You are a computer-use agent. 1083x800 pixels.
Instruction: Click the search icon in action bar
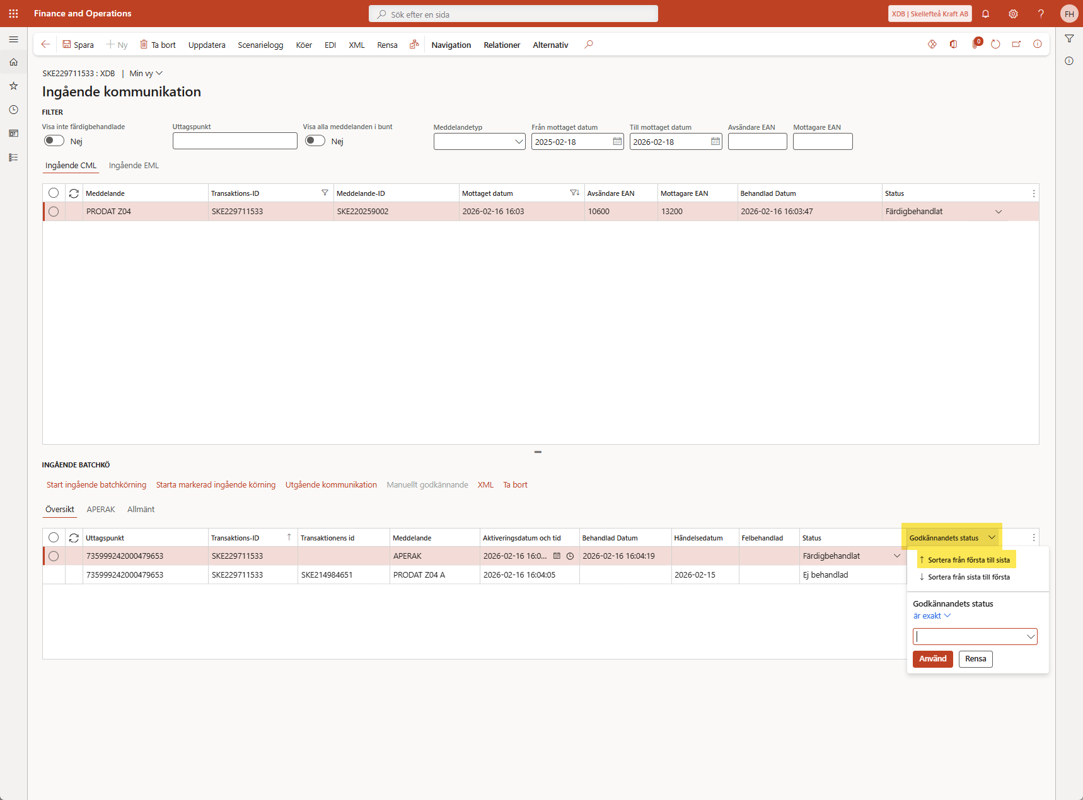coord(589,45)
